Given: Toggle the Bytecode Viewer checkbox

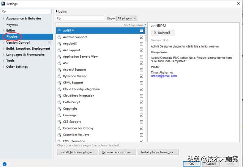Looking at the screenshot, I should pyautogui.click(x=141, y=76).
